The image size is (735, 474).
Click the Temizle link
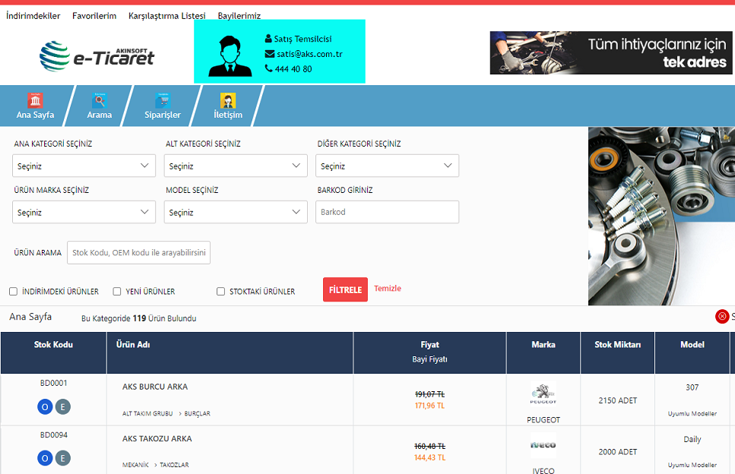[388, 289]
